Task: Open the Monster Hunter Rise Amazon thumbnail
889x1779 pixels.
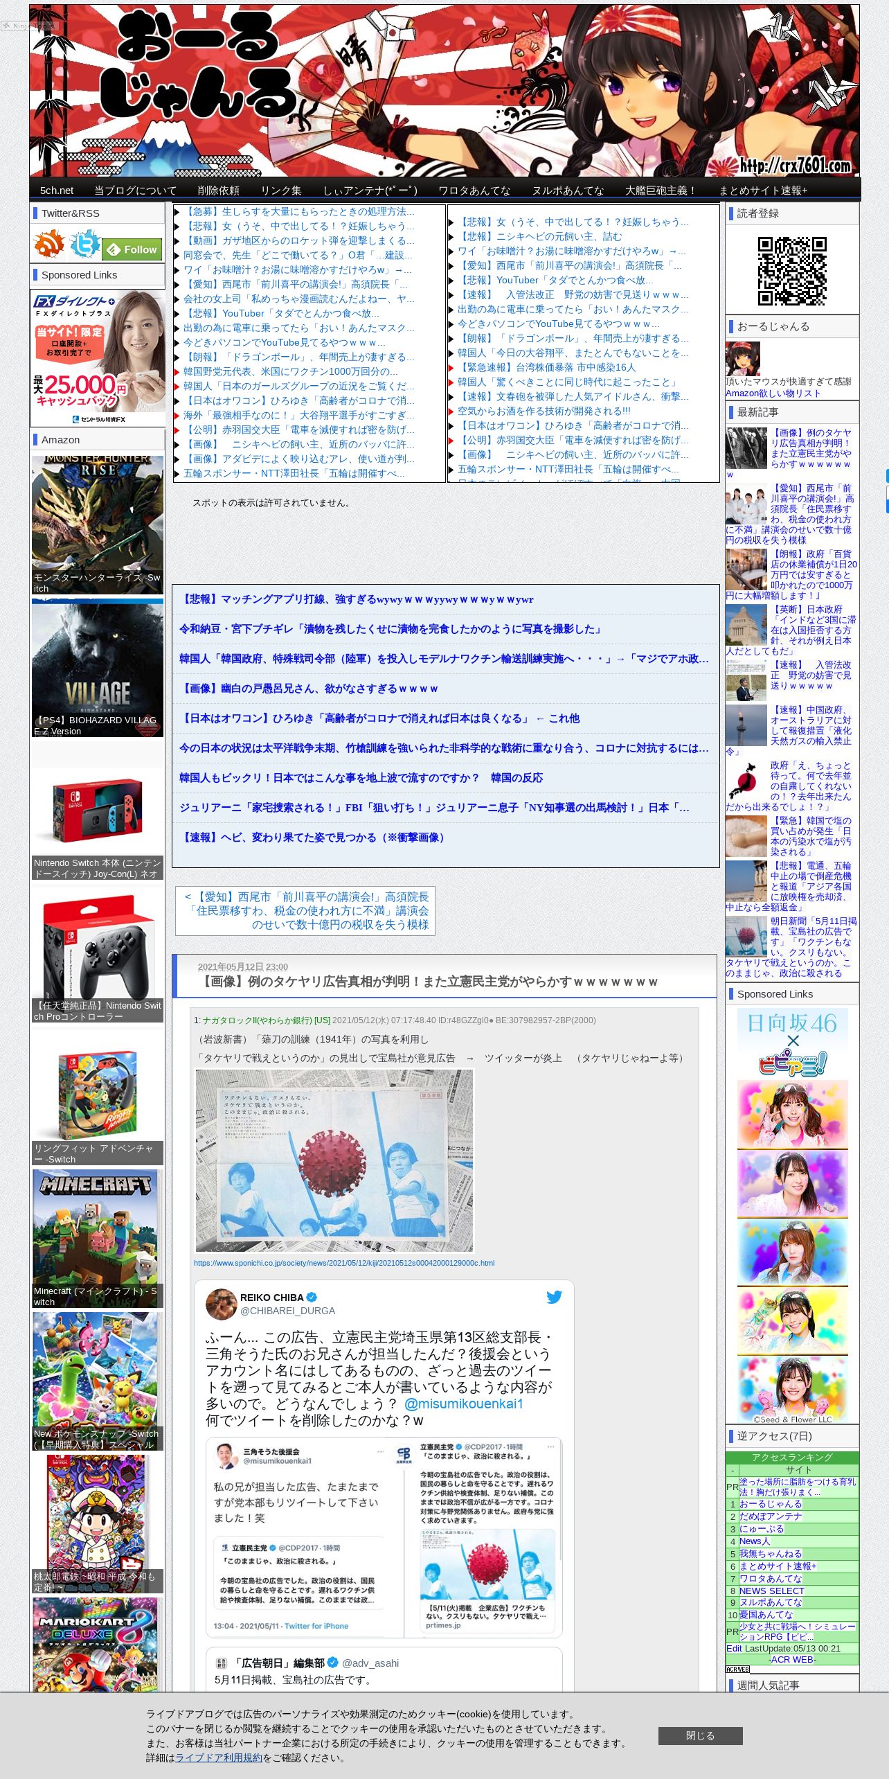Action: click(98, 524)
